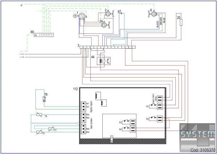This screenshot has height=154, width=217.
Task: Select the fan motor symbol labeled 9
Action: 154,13
